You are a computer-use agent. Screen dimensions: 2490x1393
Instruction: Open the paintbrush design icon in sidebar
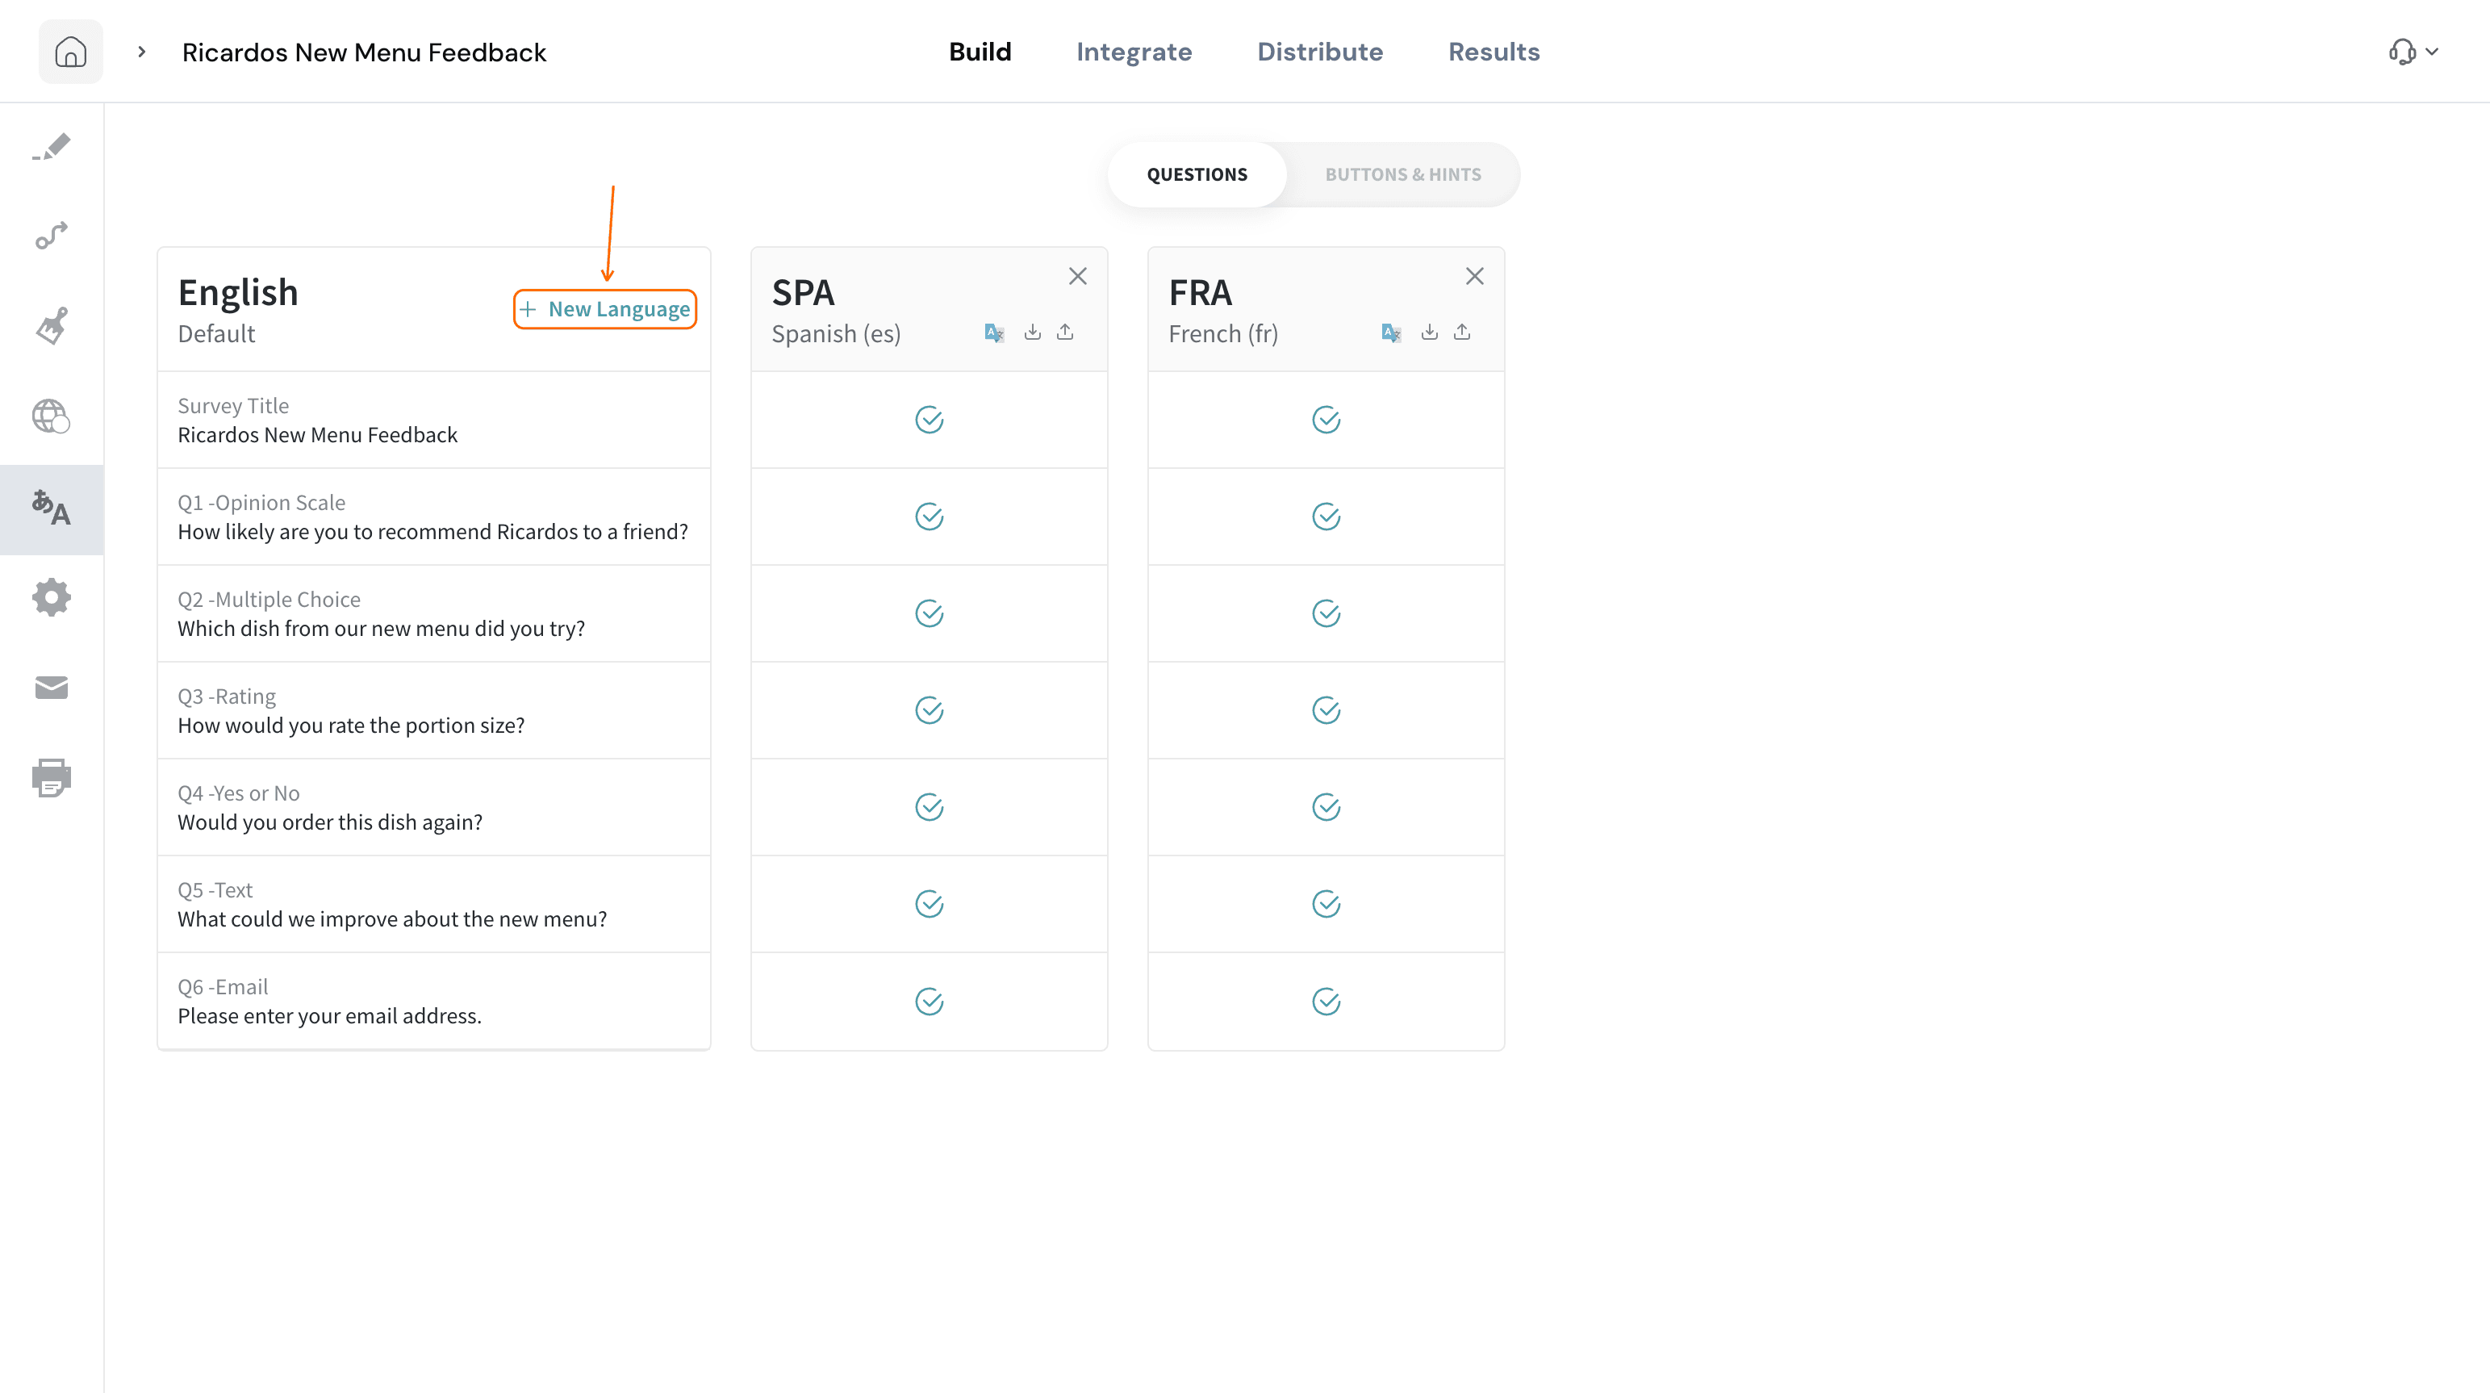(51, 324)
